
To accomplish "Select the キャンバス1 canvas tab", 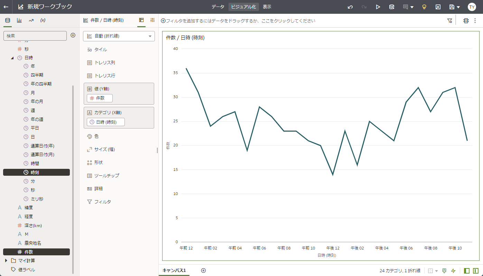I will pos(174,270).
